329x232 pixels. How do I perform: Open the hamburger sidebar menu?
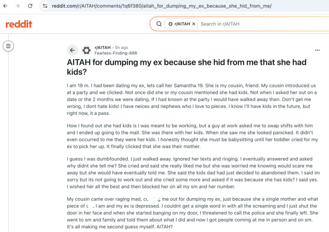point(8,46)
